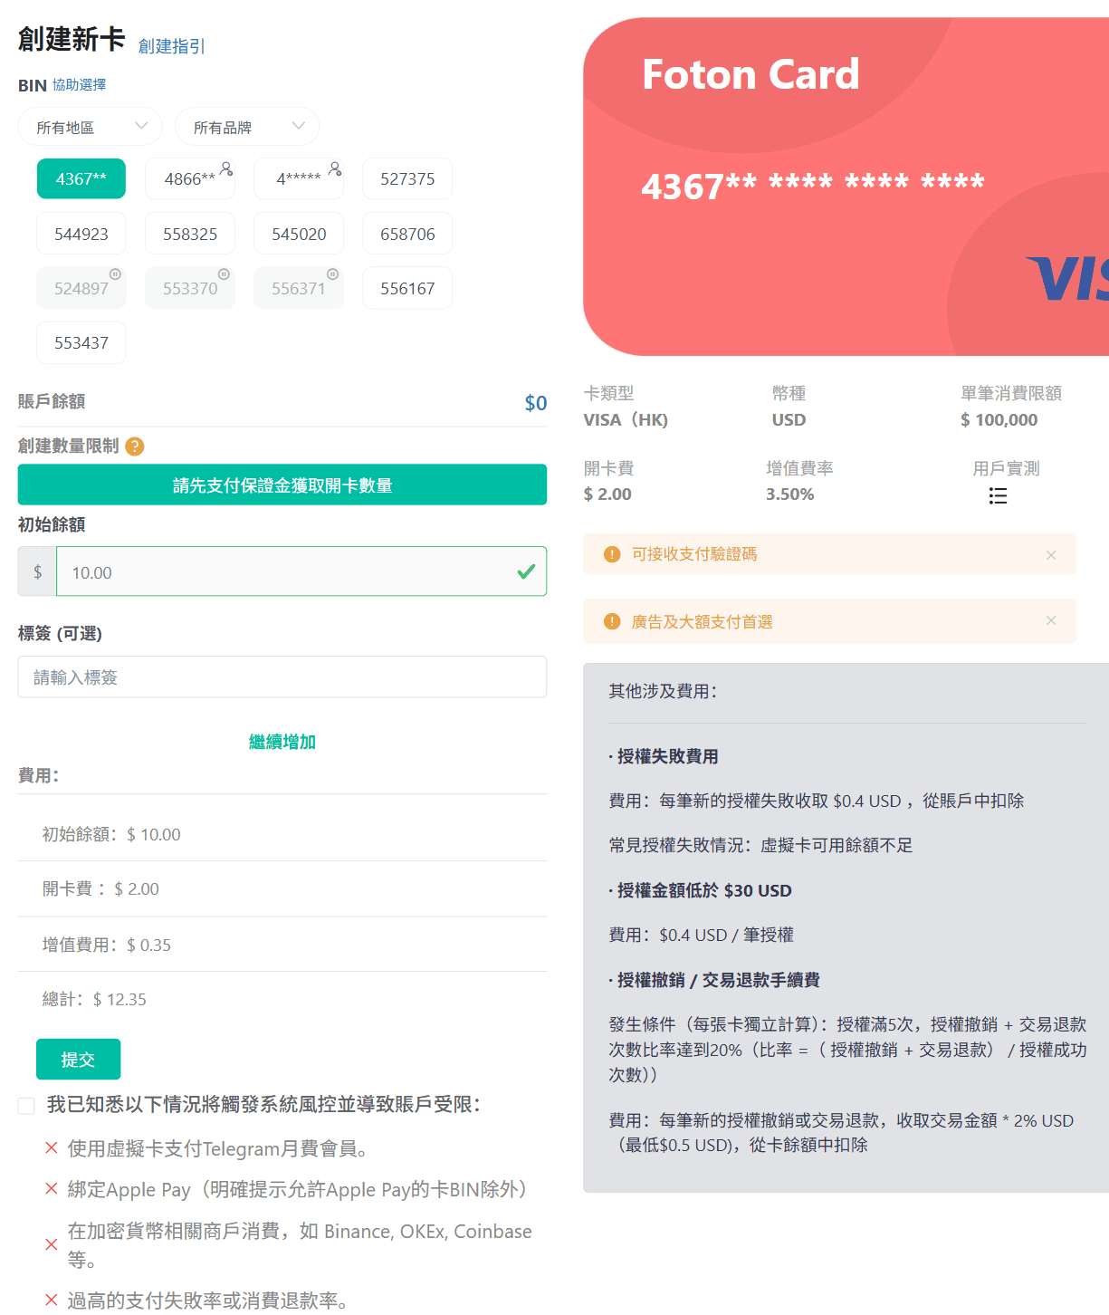Open the 所有品牌 brand dropdown

247,127
